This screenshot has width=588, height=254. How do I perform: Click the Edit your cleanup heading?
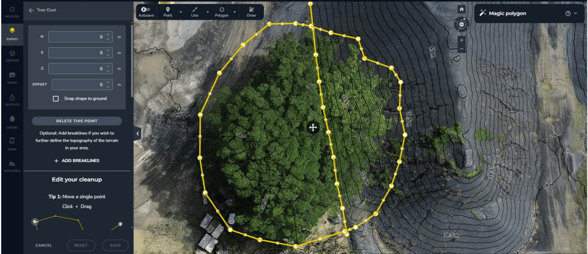(x=77, y=179)
